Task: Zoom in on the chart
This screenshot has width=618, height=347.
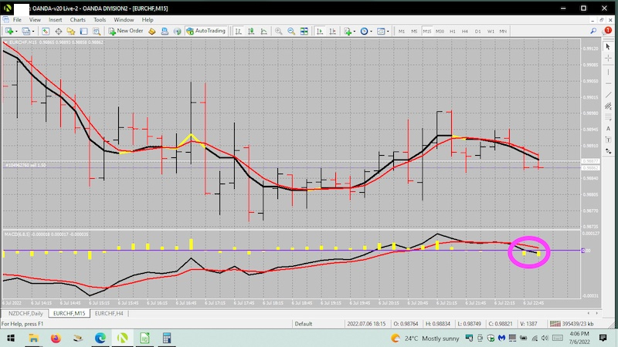Action: (x=279, y=31)
